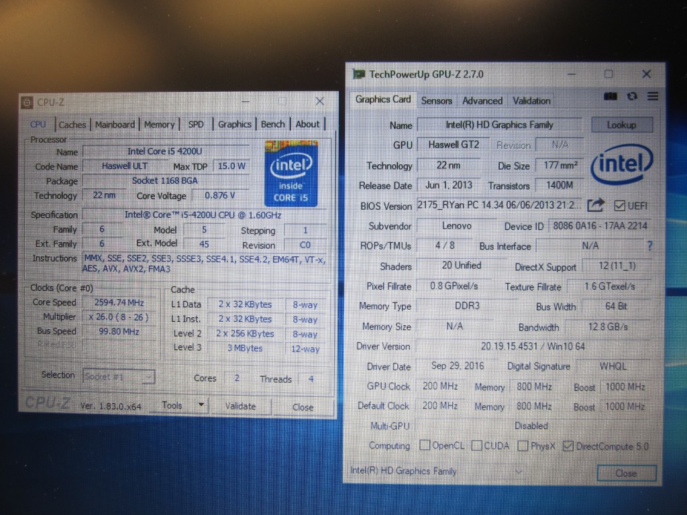Click the Code Name value Haswell ULT
Screen dimensions: 687x515
(125, 166)
